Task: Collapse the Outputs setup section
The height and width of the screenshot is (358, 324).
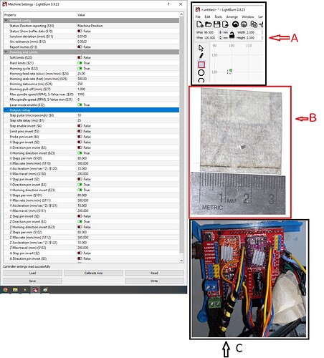Action: pos(6,110)
